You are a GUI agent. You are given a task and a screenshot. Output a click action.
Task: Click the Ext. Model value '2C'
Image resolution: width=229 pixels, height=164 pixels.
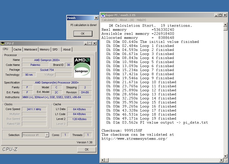tap(56, 92)
